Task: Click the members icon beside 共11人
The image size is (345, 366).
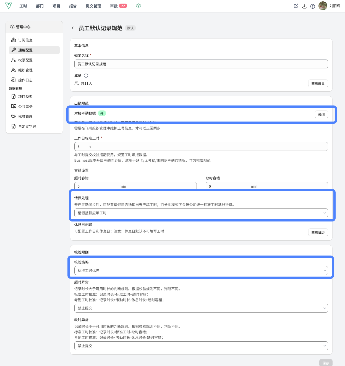Action: pyautogui.click(x=77, y=83)
